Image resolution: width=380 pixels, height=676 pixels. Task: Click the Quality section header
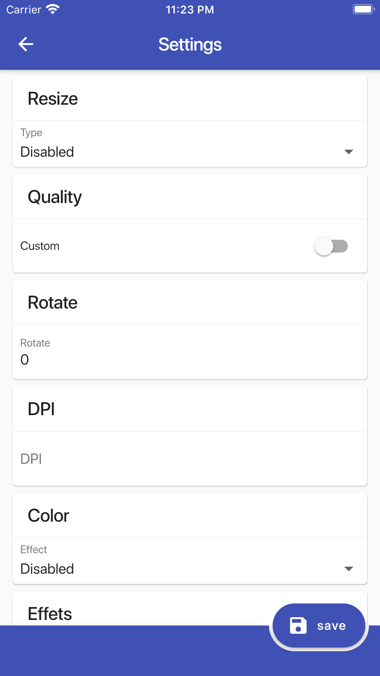[54, 196]
